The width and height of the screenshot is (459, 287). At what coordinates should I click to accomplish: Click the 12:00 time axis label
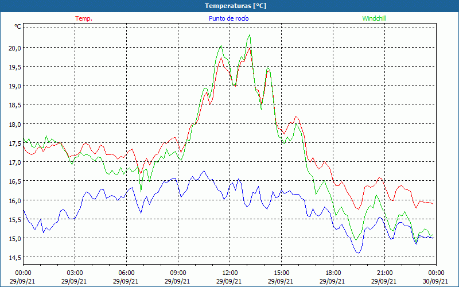coord(230,273)
